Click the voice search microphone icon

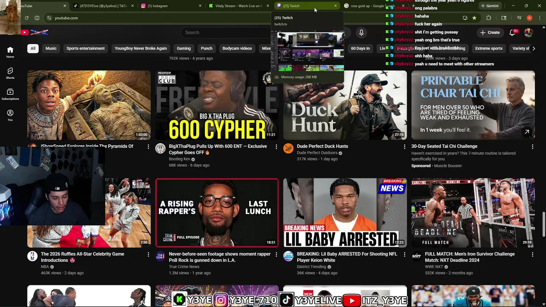361,32
